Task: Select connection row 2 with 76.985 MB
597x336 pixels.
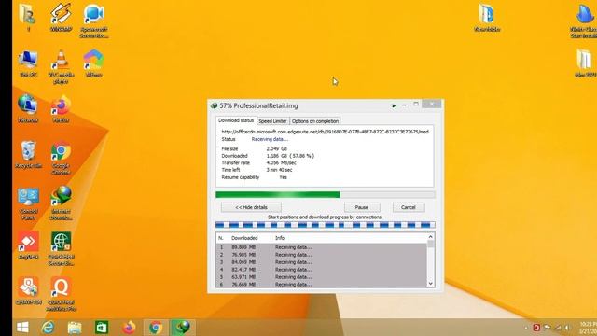Action: pos(322,255)
